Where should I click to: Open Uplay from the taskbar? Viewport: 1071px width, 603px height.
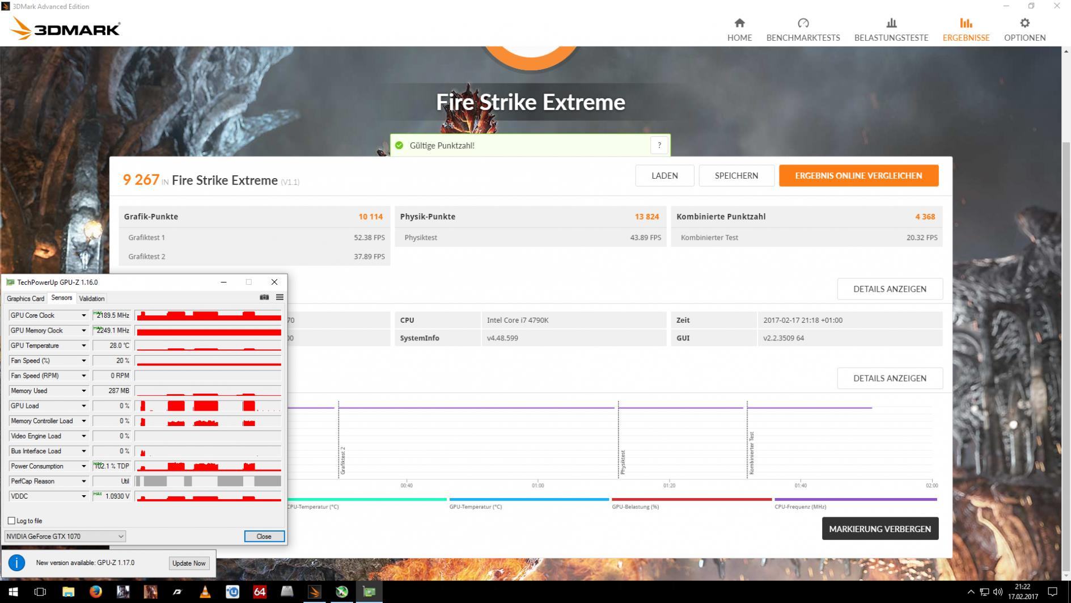(x=232, y=592)
